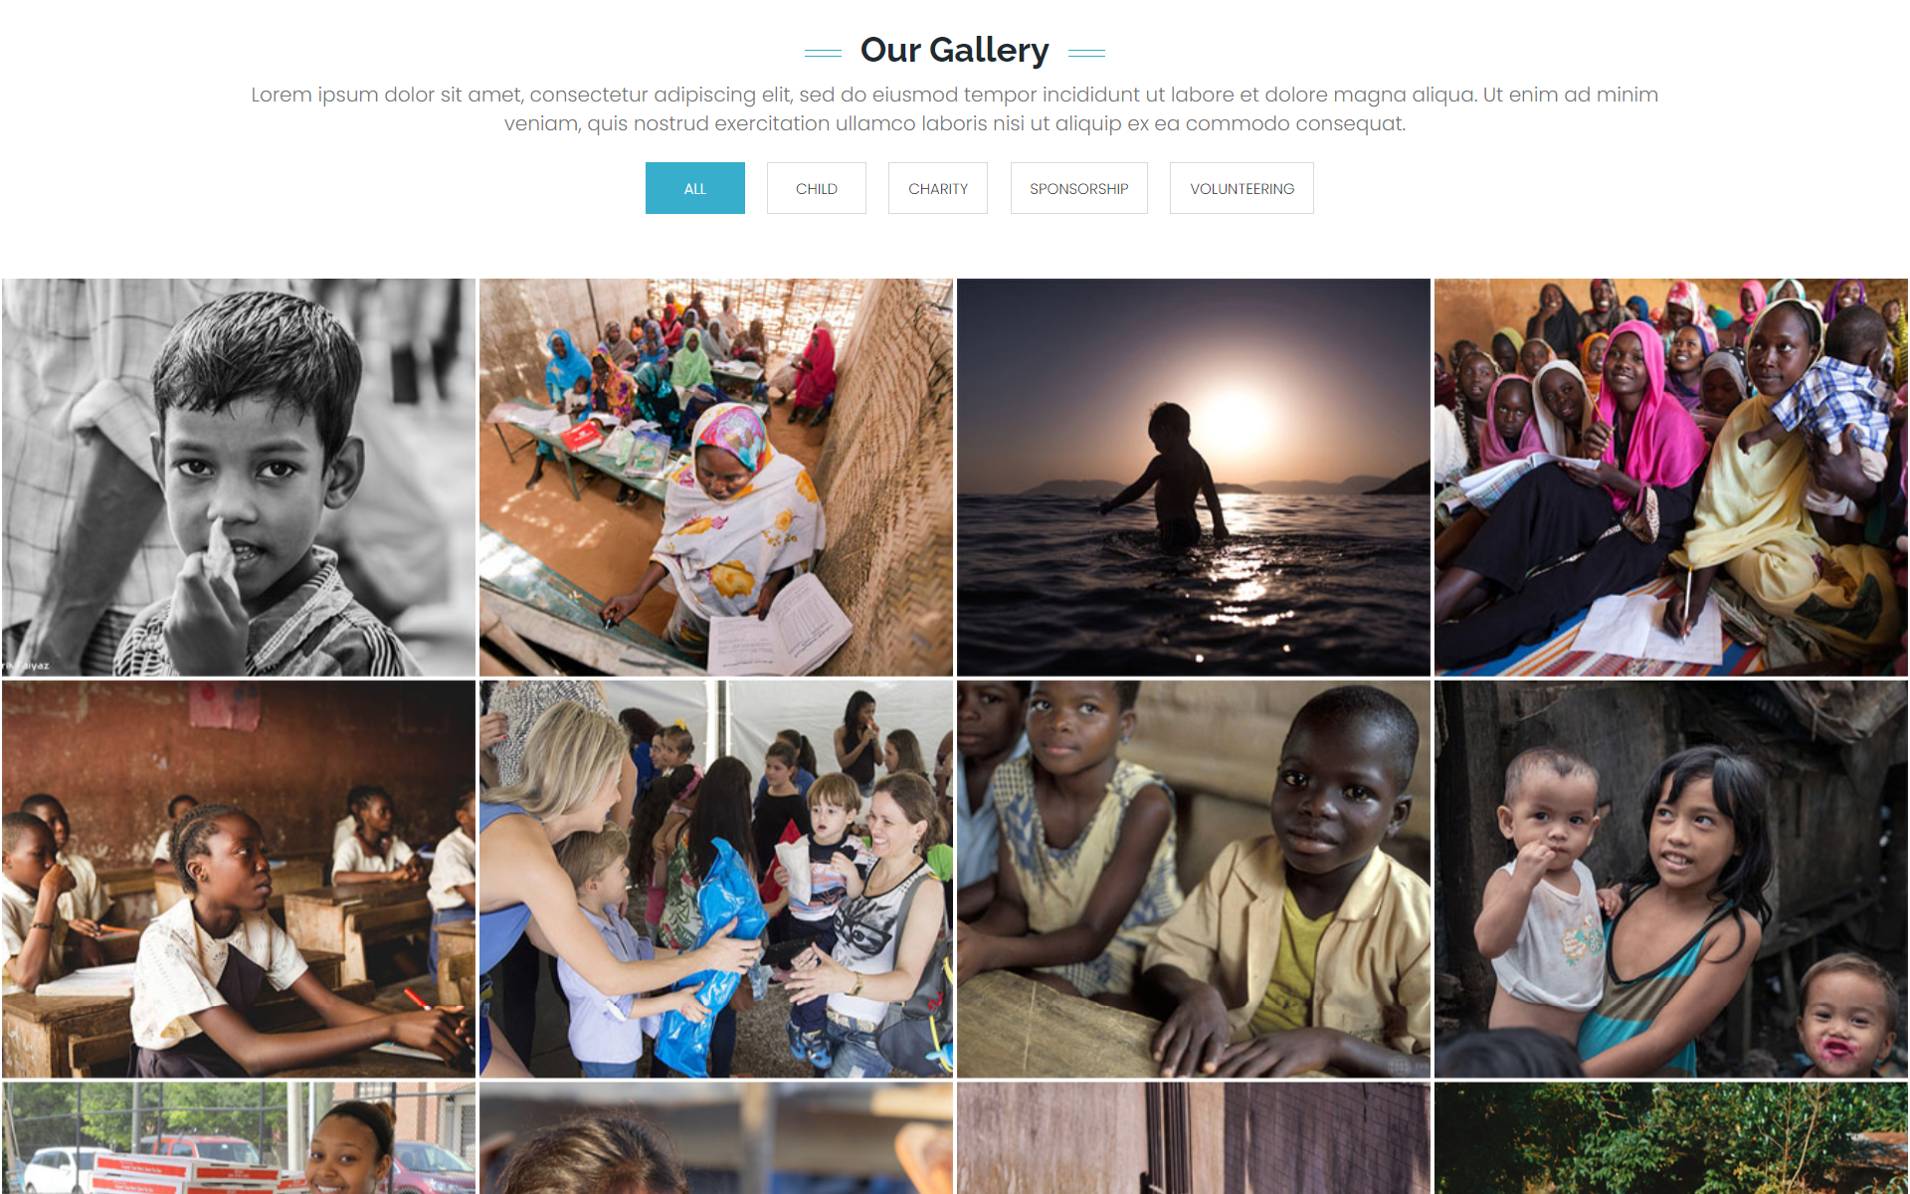This screenshot has width=1910, height=1194.
Task: Filter gallery by SPONSORSHIP
Action: (x=1078, y=188)
